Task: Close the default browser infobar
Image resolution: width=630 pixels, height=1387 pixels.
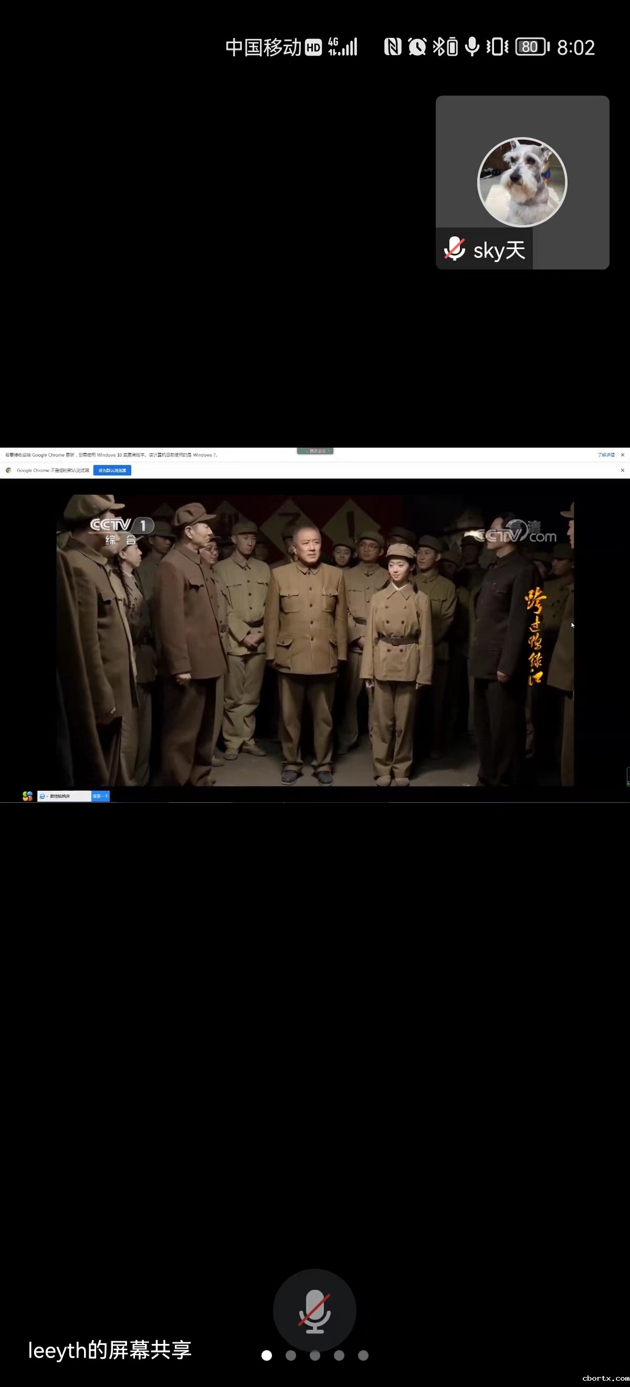Action: (623, 470)
